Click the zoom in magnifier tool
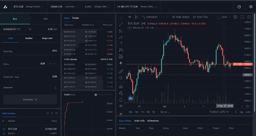Image resolution: width=256 pixels, height=136 pixels. 121,78
